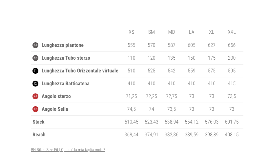Click the h2 head tube length badge
The height and width of the screenshot is (157, 268).
click(35, 58)
